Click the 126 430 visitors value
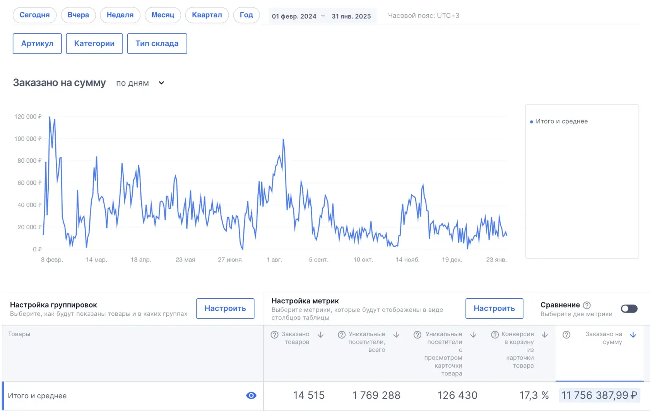Image resolution: width=650 pixels, height=411 pixels. 458,396
